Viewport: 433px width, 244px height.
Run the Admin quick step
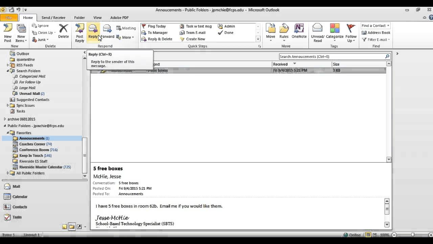pos(226,26)
